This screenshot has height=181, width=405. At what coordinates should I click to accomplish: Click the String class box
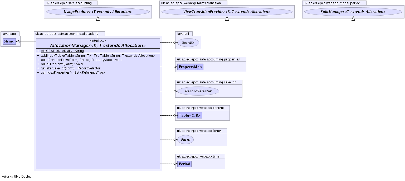coord(9,41)
